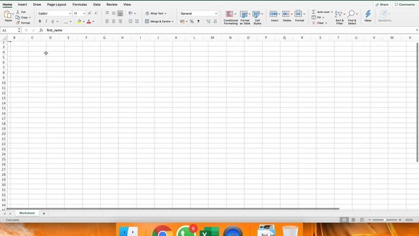Click Merge & Centre button
Screen dimensions: 419x236
tap(159, 22)
